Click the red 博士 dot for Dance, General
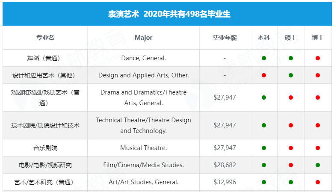 click(x=318, y=58)
